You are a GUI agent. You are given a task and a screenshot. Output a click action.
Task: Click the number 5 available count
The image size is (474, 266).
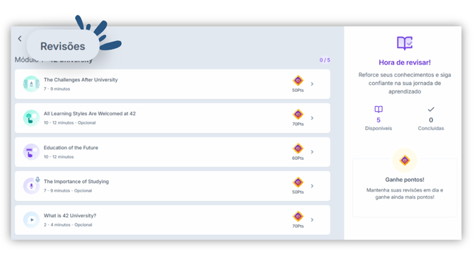point(378,120)
